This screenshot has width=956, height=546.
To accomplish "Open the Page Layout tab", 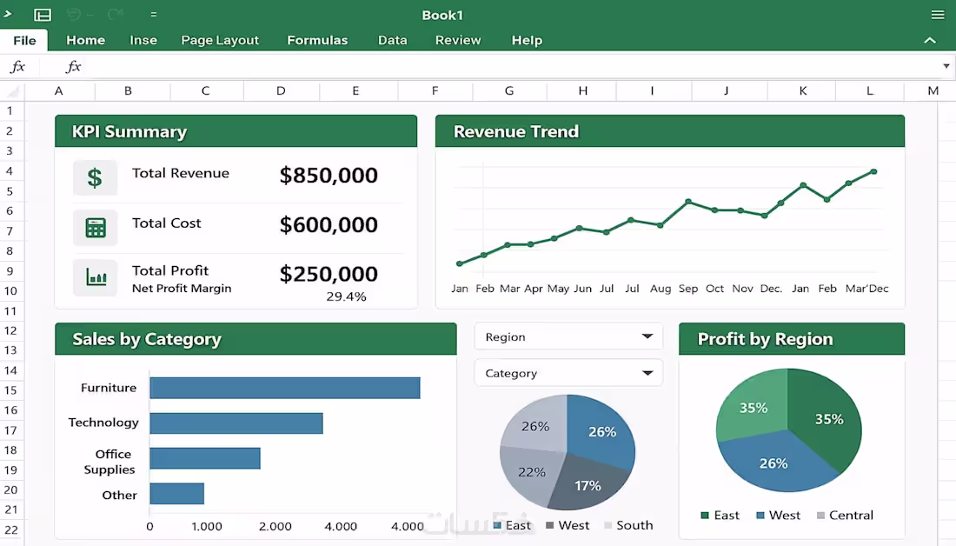I will (220, 40).
